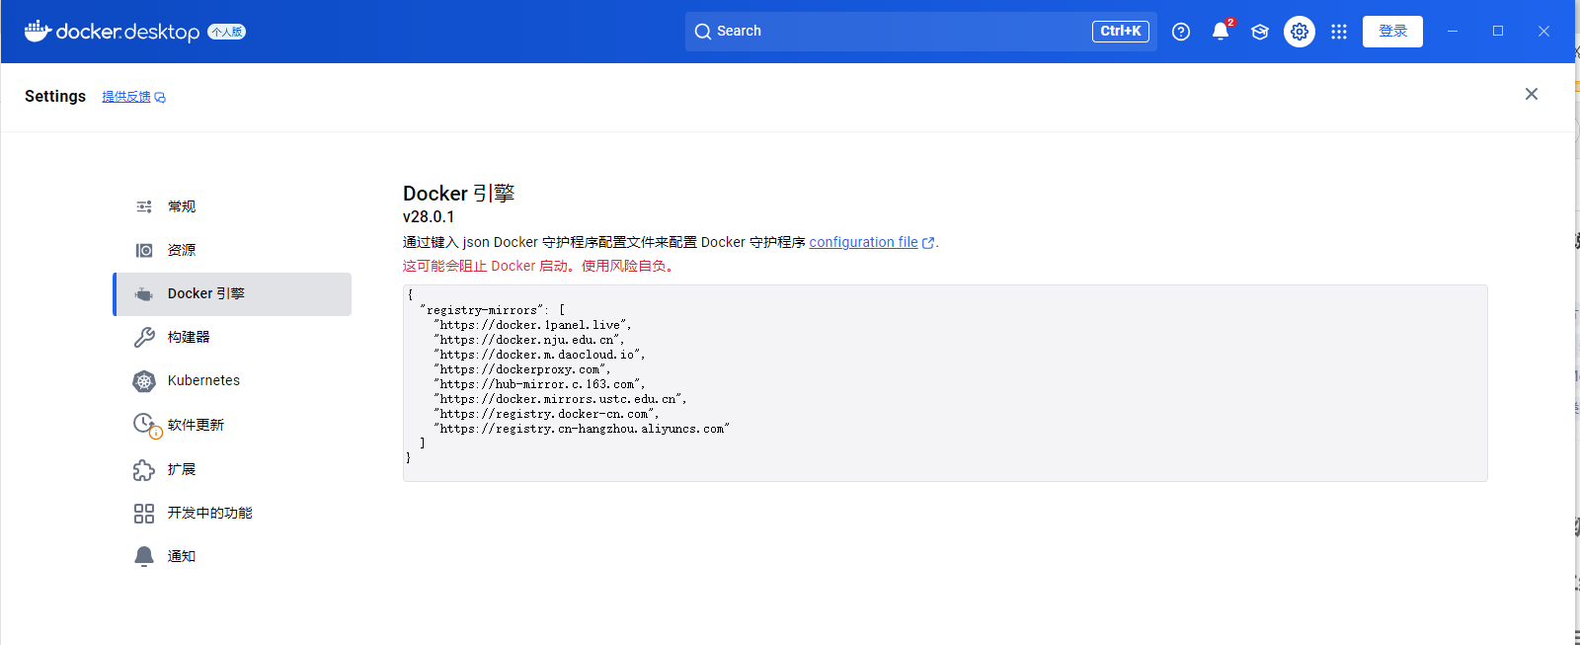Open the help question mark icon
Viewport: 1580px width, 645px height.
(x=1181, y=32)
